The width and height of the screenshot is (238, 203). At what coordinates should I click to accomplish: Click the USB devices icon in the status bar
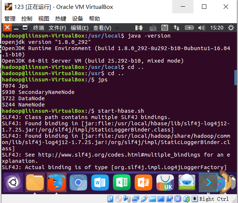tap(144, 199)
